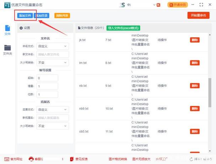Viewport: 216px width, 164px height.
Task: Click the 官方网址 website icon in footer
Action: (x=7, y=159)
